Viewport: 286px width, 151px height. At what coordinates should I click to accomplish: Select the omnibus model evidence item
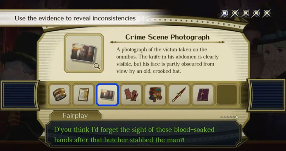(x=155, y=95)
